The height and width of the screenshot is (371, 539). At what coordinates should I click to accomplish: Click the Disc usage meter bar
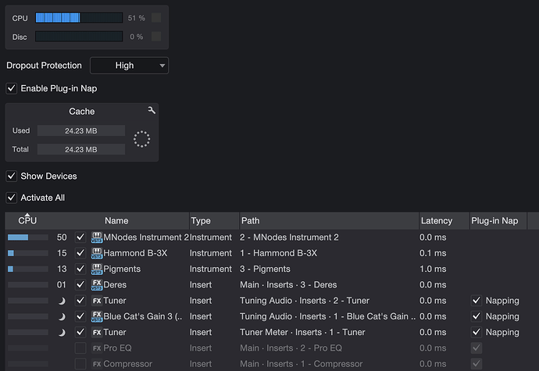click(79, 36)
